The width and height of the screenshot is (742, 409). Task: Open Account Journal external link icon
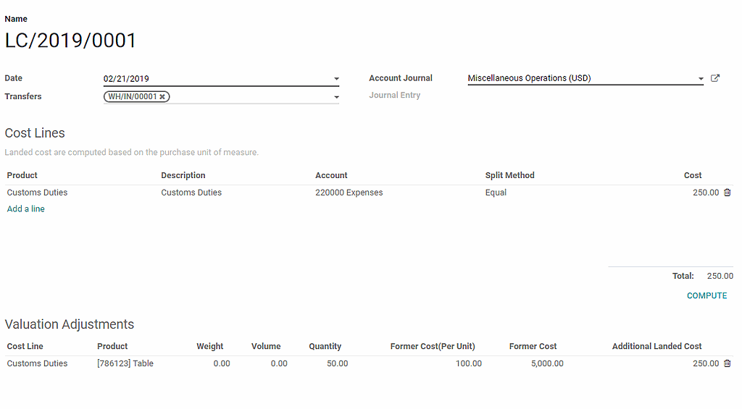click(715, 78)
